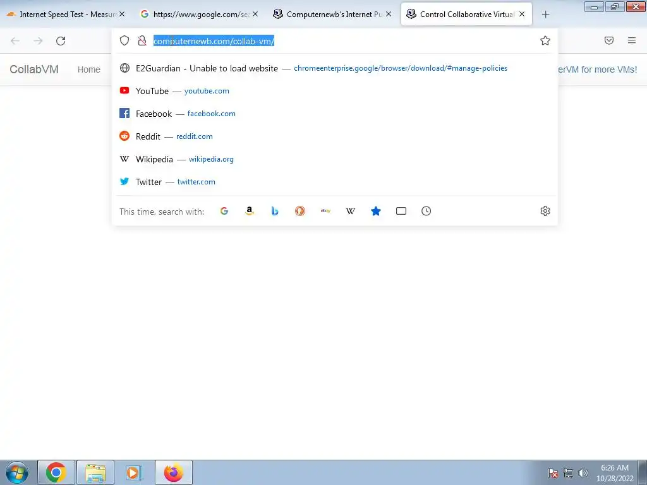Open the Wikipedia suggestion
The width and height of the screenshot is (647, 485).
(335, 159)
